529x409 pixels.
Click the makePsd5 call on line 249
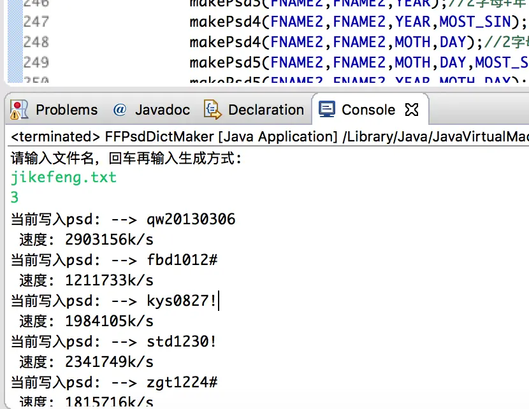[x=359, y=62]
